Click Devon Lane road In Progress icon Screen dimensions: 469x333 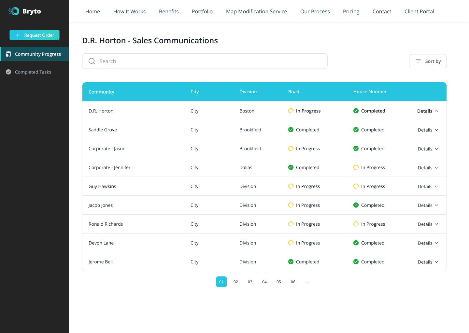tap(291, 243)
